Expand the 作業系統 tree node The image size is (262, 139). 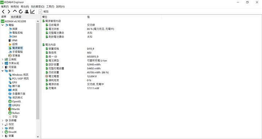point(3,63)
